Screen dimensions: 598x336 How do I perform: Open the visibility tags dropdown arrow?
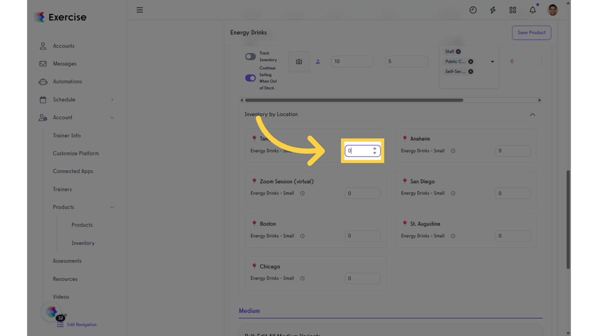click(x=492, y=61)
